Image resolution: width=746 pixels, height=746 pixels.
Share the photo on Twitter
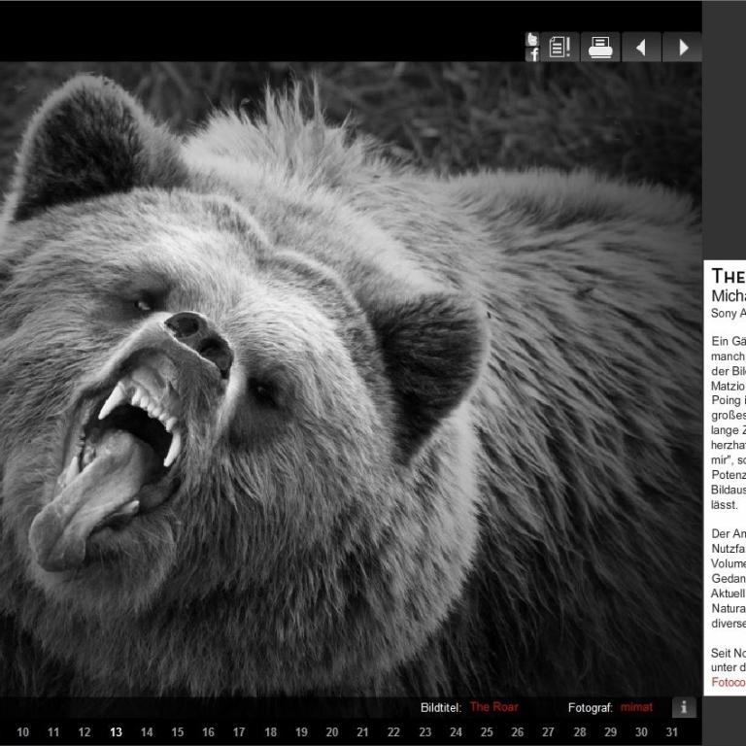click(532, 39)
